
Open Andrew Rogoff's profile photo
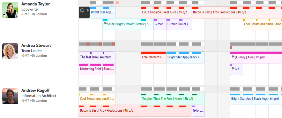(10, 96)
